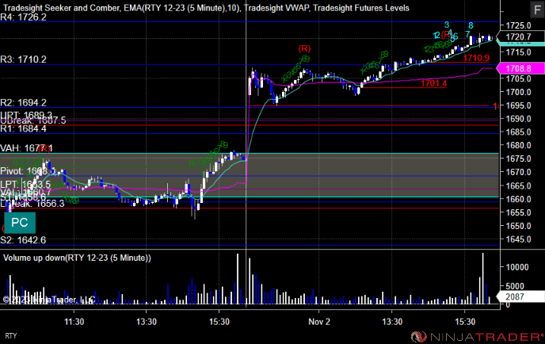Click the 10000 volume axis label
Image resolution: width=545 pixels, height=344 pixels.
tap(517, 267)
